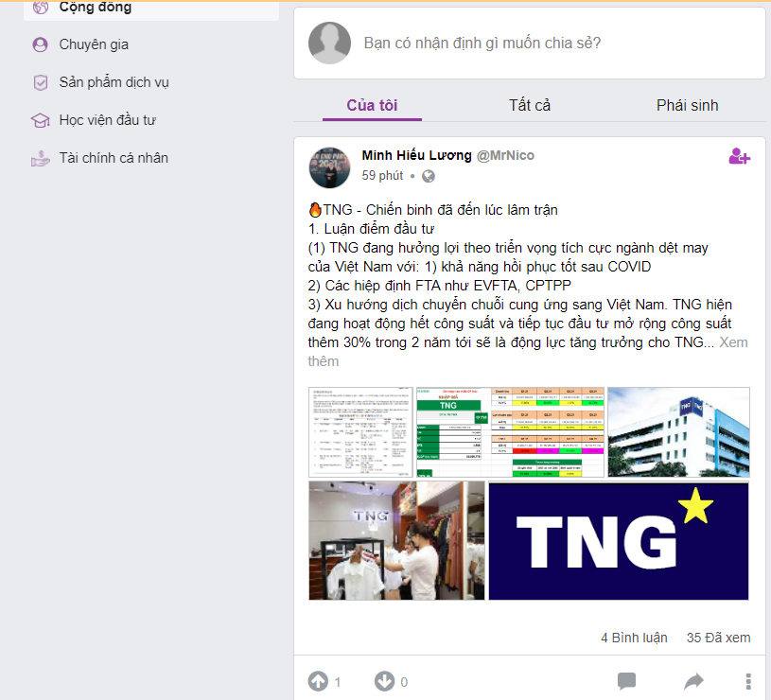Image resolution: width=771 pixels, height=700 pixels.
Task: Follow Minh Hiếu Lương via add-user icon
Action: 739,156
